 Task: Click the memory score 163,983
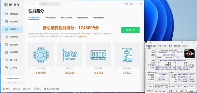point(98,73)
